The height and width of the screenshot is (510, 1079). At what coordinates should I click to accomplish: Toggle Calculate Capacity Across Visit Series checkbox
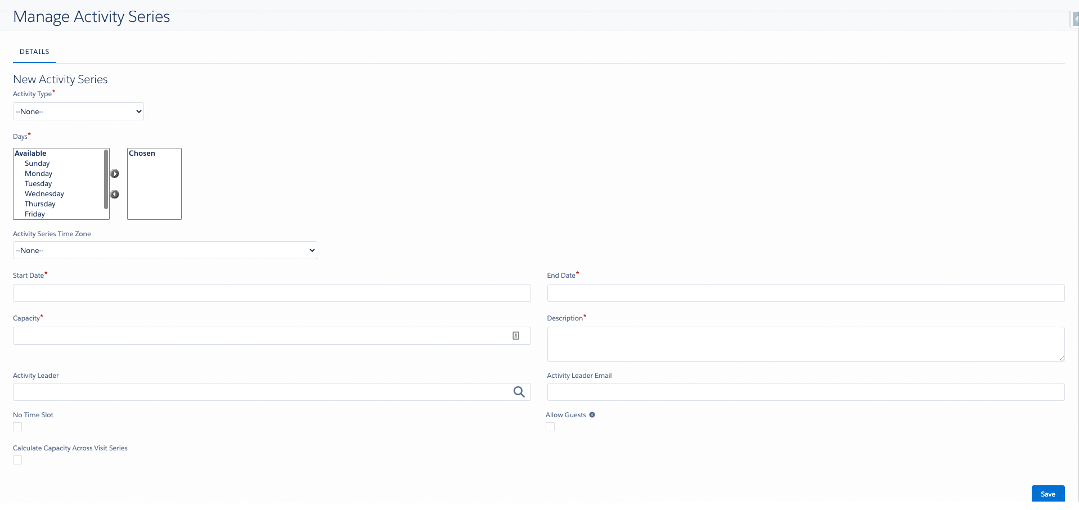point(17,460)
